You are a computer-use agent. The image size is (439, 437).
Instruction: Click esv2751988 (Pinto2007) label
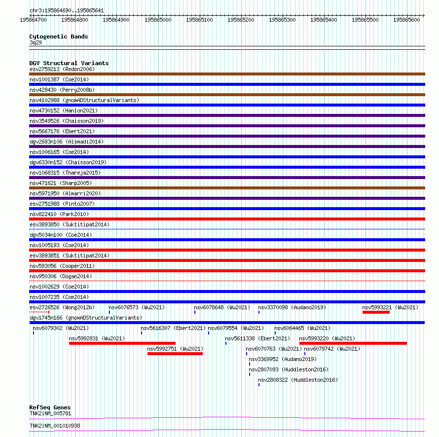[x=62, y=204]
